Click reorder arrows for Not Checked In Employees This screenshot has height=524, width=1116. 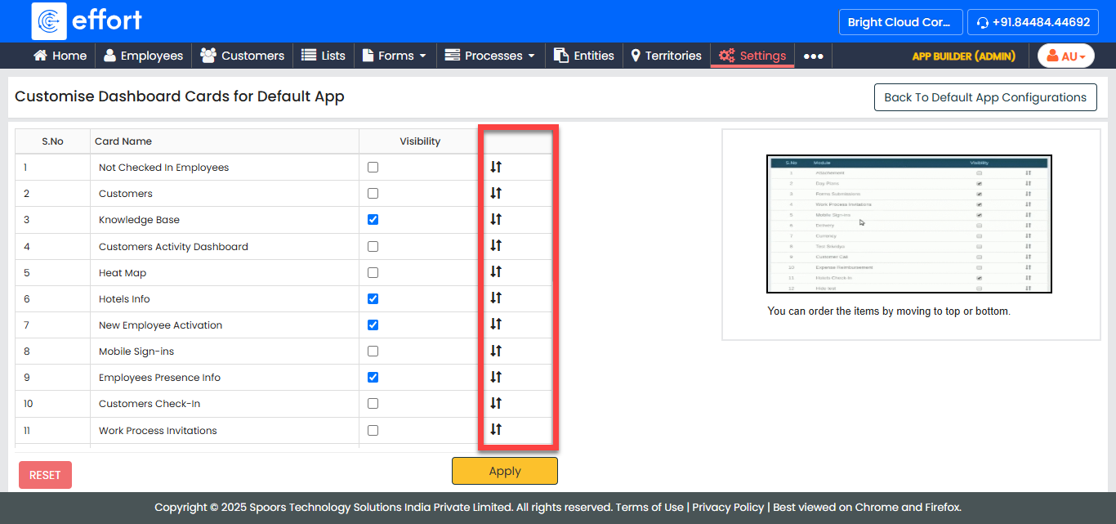point(496,167)
